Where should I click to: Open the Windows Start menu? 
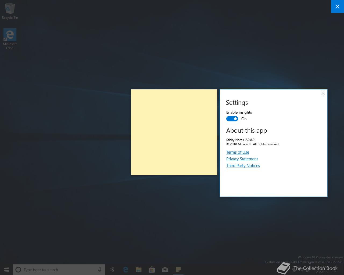pos(6,270)
